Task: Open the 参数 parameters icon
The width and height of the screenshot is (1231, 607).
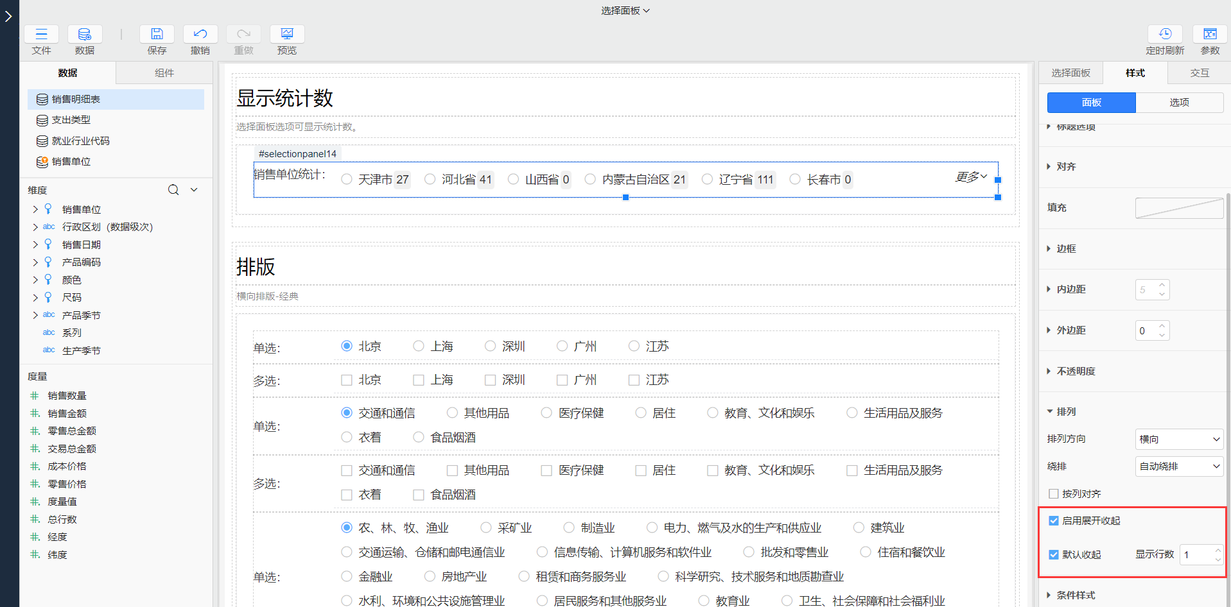Action: pos(1210,34)
